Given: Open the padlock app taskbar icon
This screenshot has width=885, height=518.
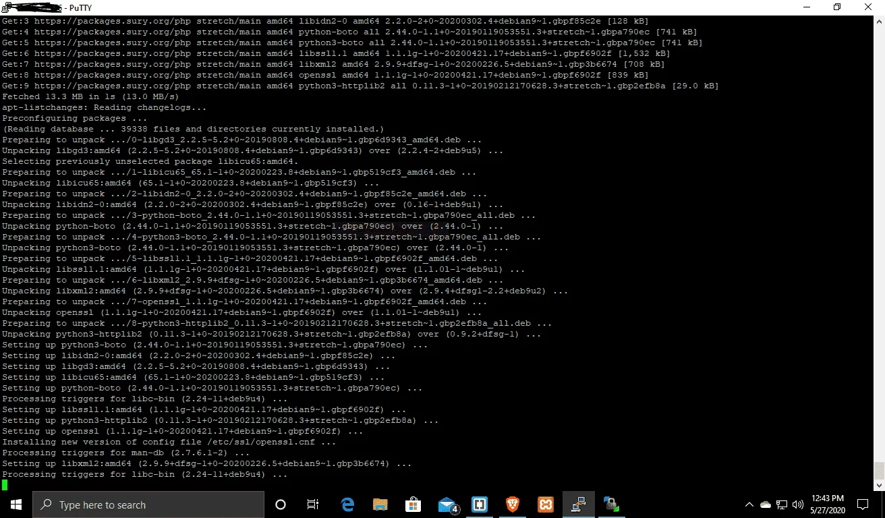Looking at the screenshot, I should click(x=611, y=505).
